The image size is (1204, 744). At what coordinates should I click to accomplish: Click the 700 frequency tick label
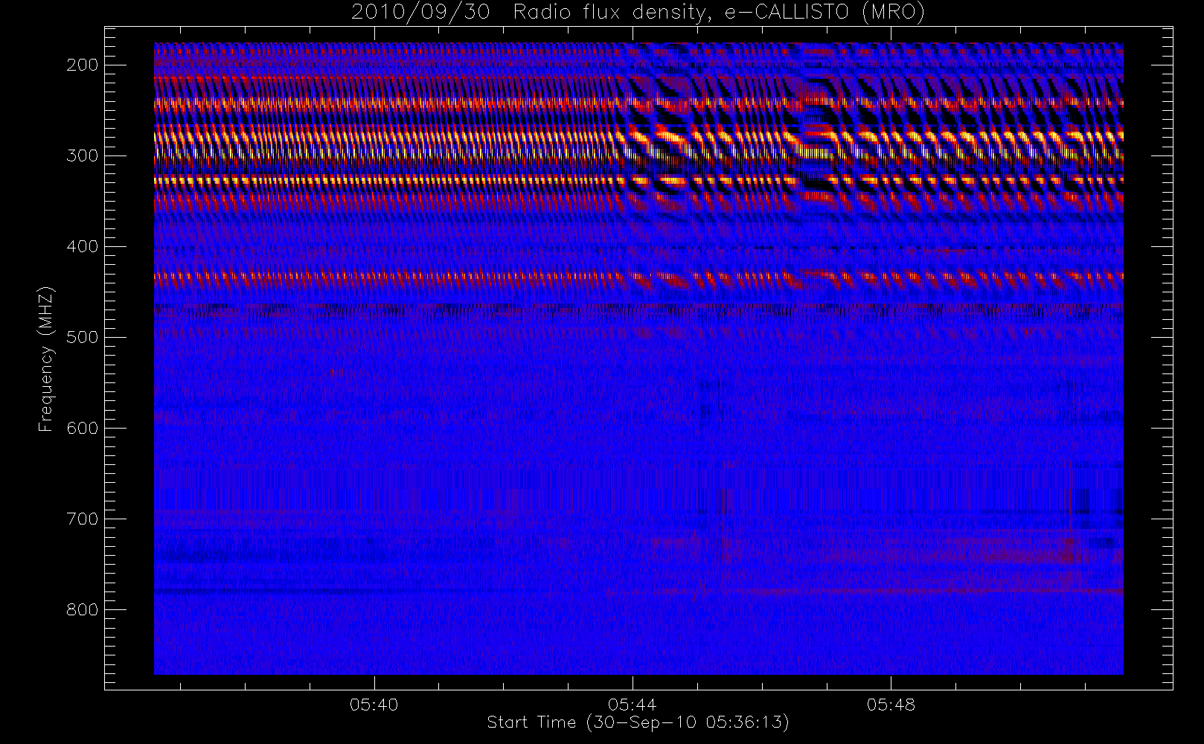83,519
